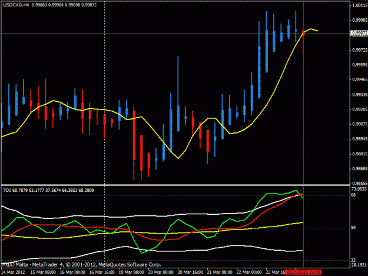Click the 20 Mar 00:00 time label
This screenshot has height=276, width=368.
161,272
